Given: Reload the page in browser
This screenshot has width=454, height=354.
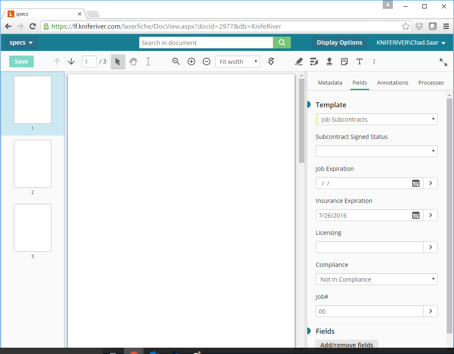Looking at the screenshot, I should click(x=33, y=27).
